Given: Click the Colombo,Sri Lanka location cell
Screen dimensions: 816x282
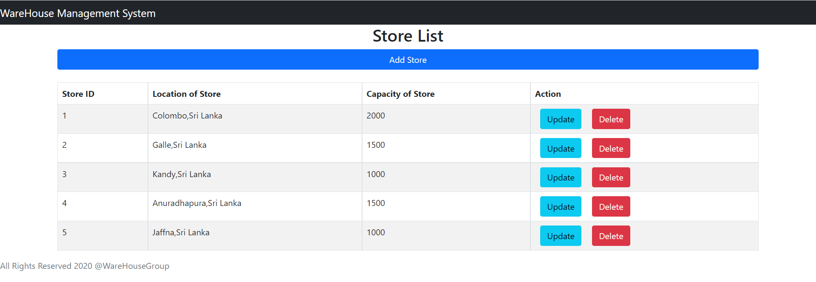Looking at the screenshot, I should [255, 119].
